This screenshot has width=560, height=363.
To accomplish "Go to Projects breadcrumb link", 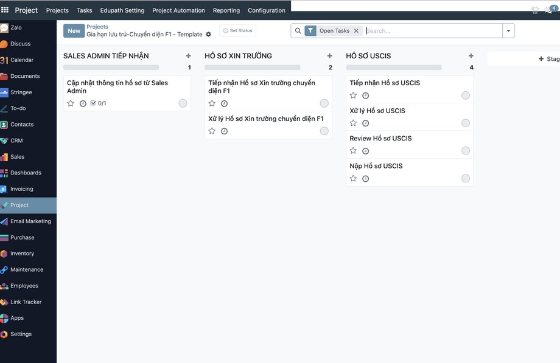I will click(x=97, y=27).
